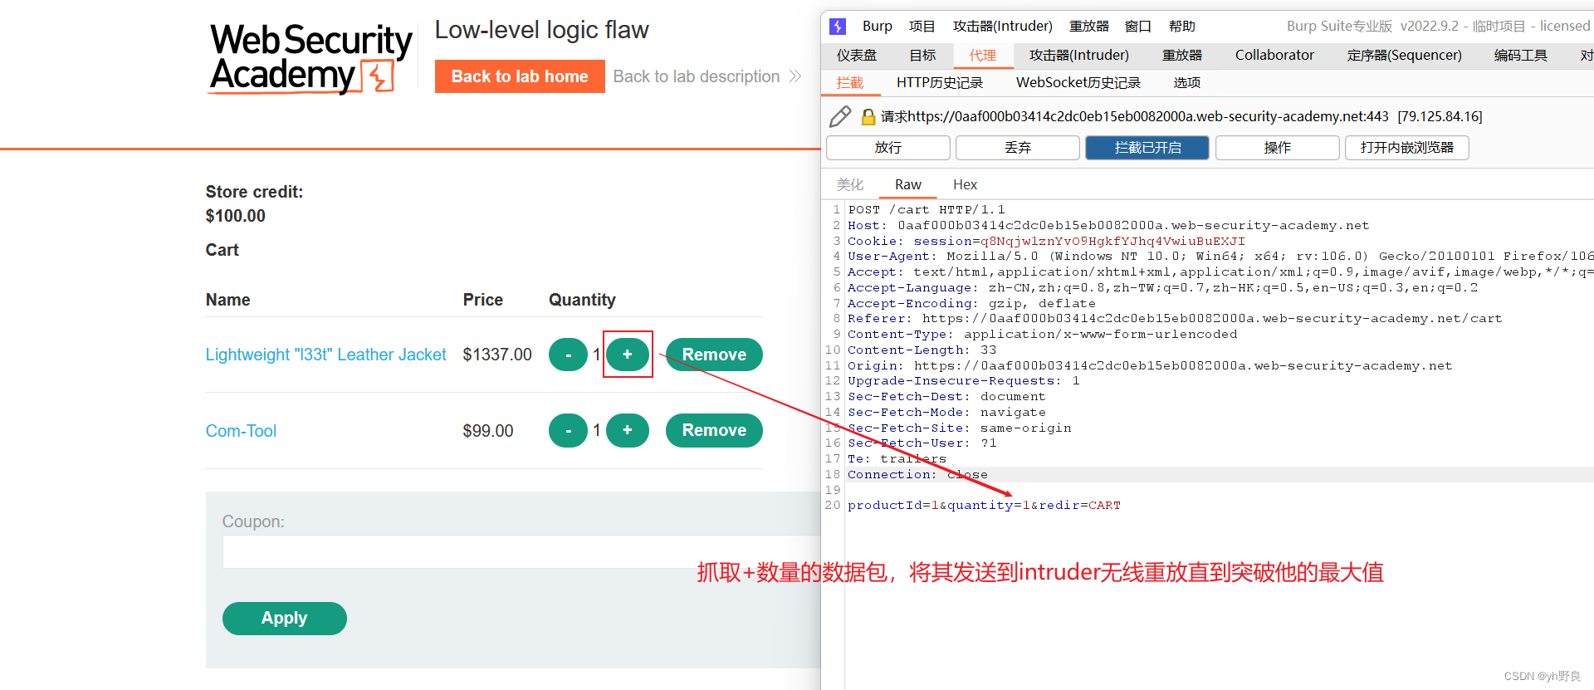Screen dimensions: 1594x690
Task: Click the Cookie session header line
Action: pos(1046,241)
